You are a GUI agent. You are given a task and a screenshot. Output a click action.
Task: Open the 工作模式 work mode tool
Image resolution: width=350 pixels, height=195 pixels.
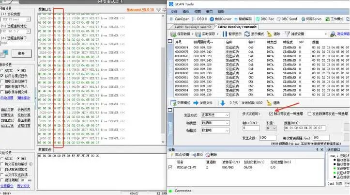click(335, 19)
